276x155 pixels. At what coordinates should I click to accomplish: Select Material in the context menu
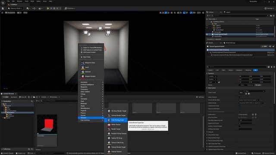[x=91, y=72]
